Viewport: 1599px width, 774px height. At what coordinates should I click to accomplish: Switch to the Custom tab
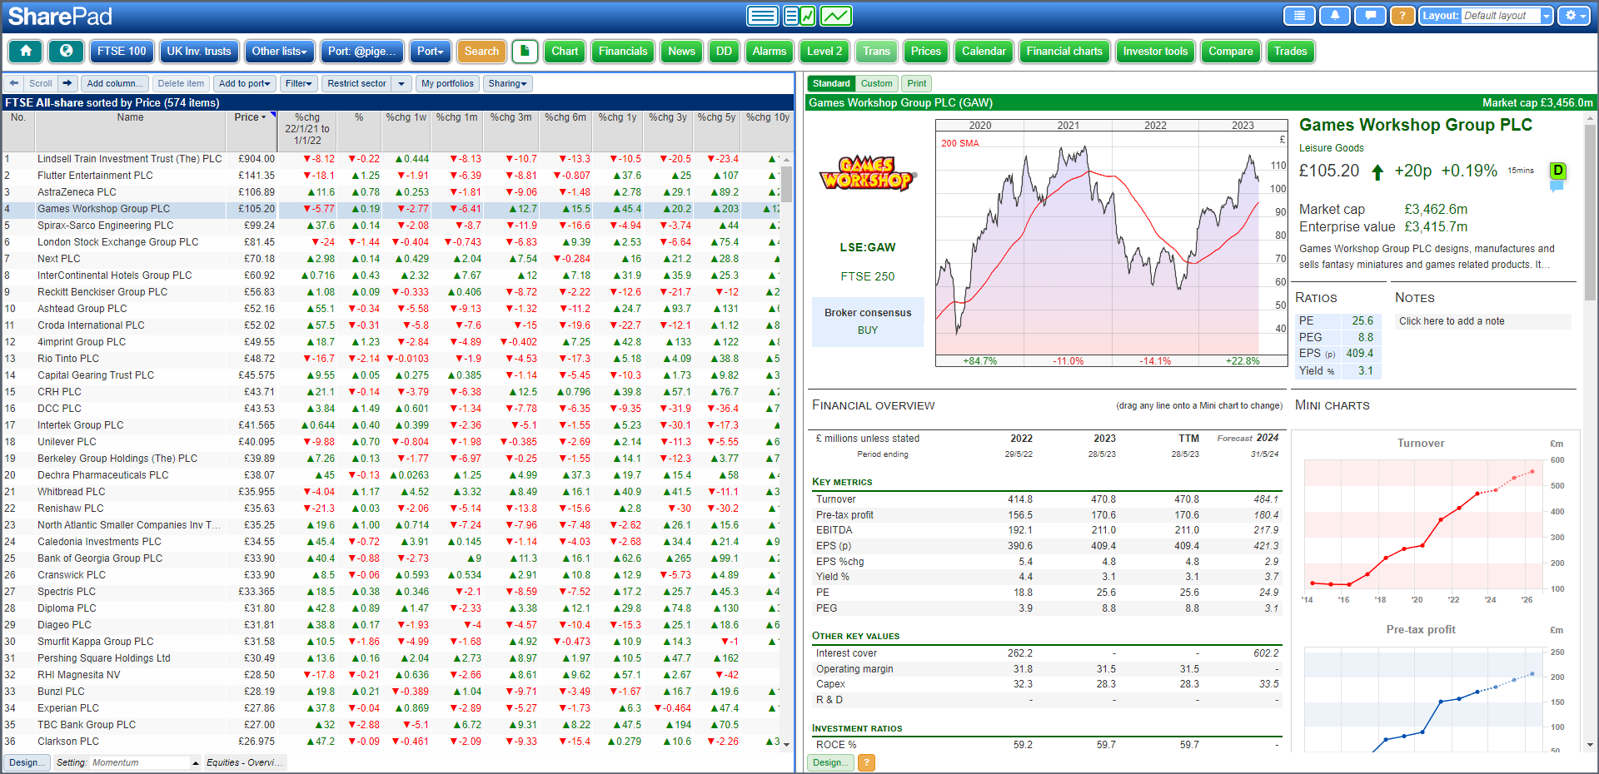tap(876, 83)
